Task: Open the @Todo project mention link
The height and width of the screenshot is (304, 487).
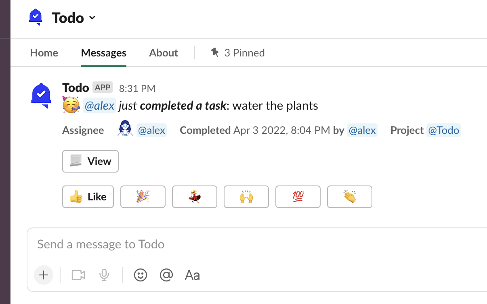Action: pos(443,130)
